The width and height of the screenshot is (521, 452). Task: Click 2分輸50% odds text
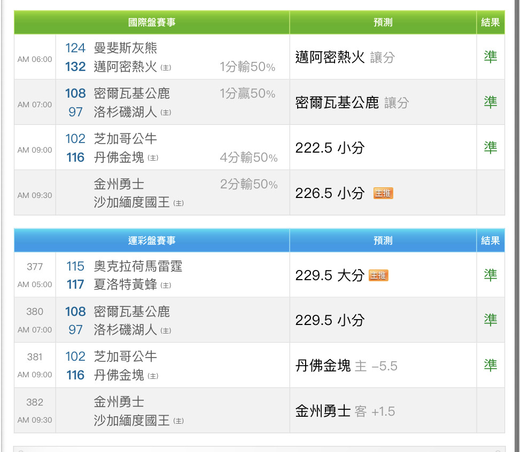248,184
